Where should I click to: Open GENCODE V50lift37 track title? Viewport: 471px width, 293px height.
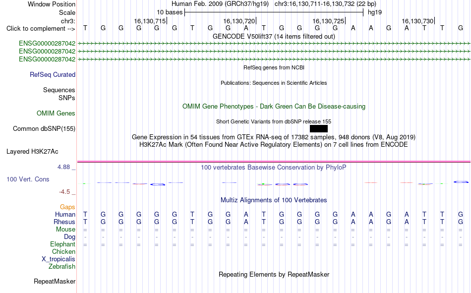(x=274, y=36)
